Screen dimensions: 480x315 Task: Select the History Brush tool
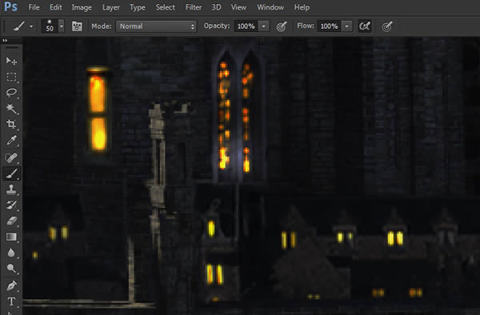pos(11,205)
